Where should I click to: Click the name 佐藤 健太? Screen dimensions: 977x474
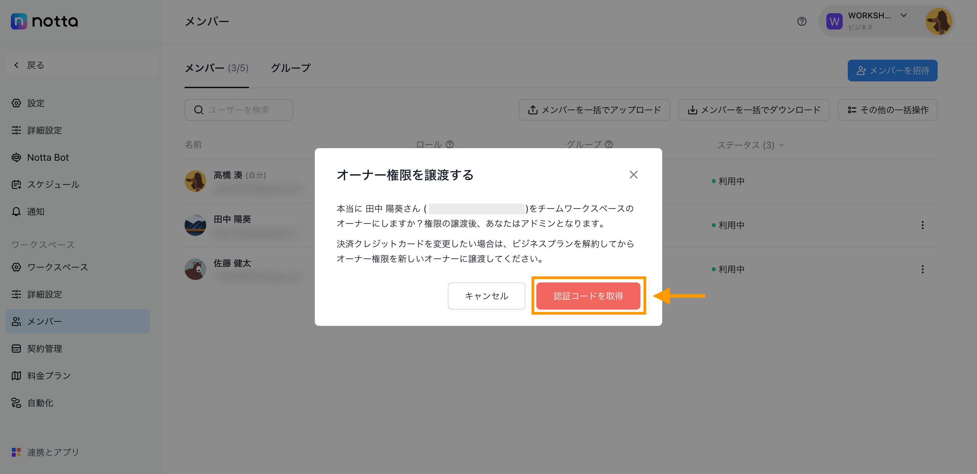[232, 263]
